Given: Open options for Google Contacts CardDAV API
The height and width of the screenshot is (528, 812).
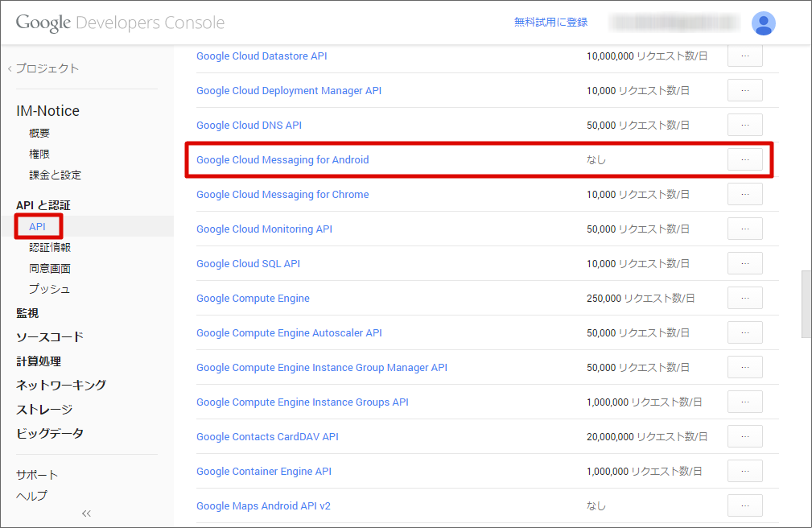Looking at the screenshot, I should point(744,436).
